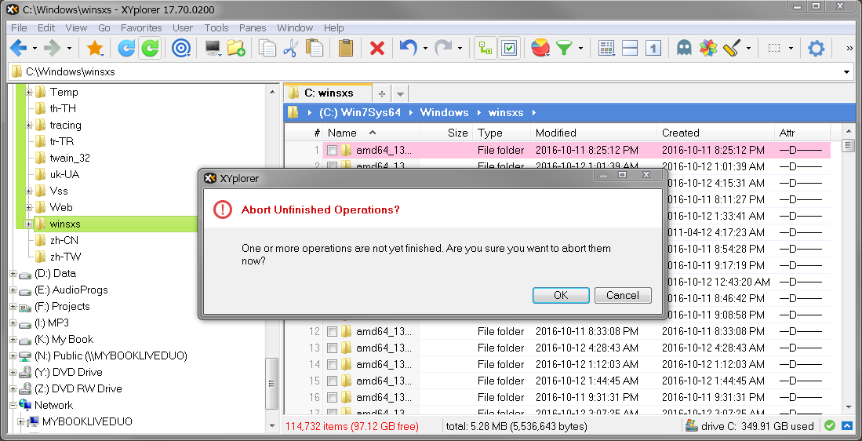Select the 'C: winsxs' tab

coord(328,93)
